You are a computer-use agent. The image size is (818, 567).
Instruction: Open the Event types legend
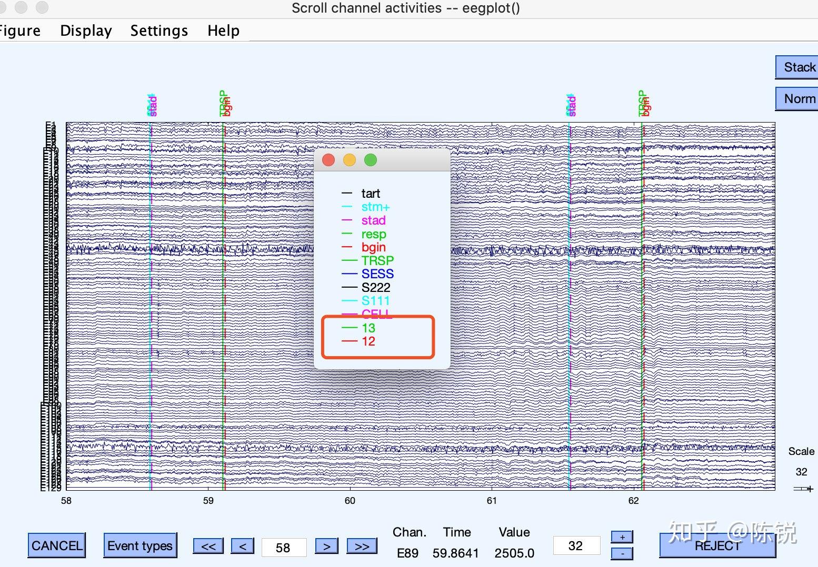[x=140, y=545]
